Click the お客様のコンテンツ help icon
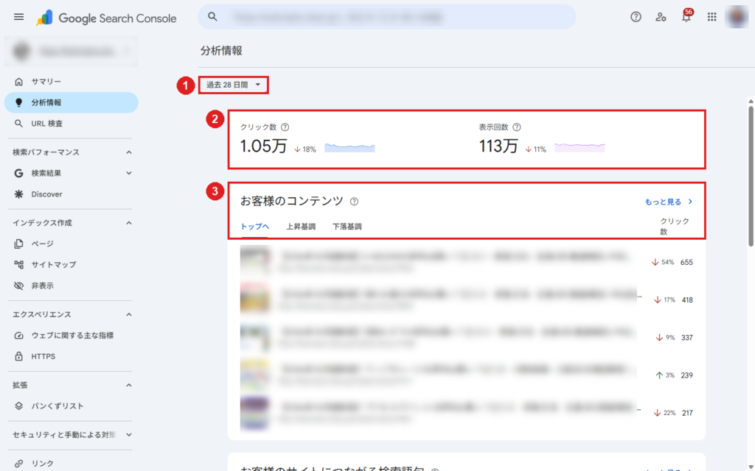755x471 pixels. [354, 202]
